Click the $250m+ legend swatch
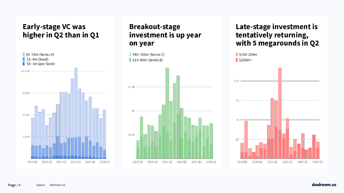 tap(237, 60)
